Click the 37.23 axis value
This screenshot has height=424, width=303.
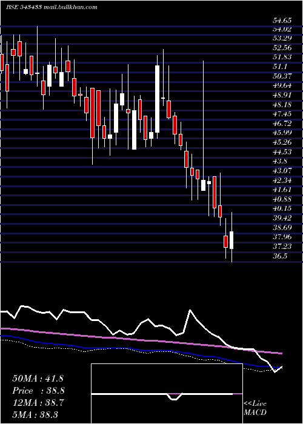(x=282, y=247)
